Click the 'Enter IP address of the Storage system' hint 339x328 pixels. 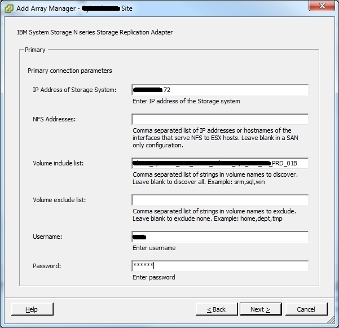[x=186, y=101]
